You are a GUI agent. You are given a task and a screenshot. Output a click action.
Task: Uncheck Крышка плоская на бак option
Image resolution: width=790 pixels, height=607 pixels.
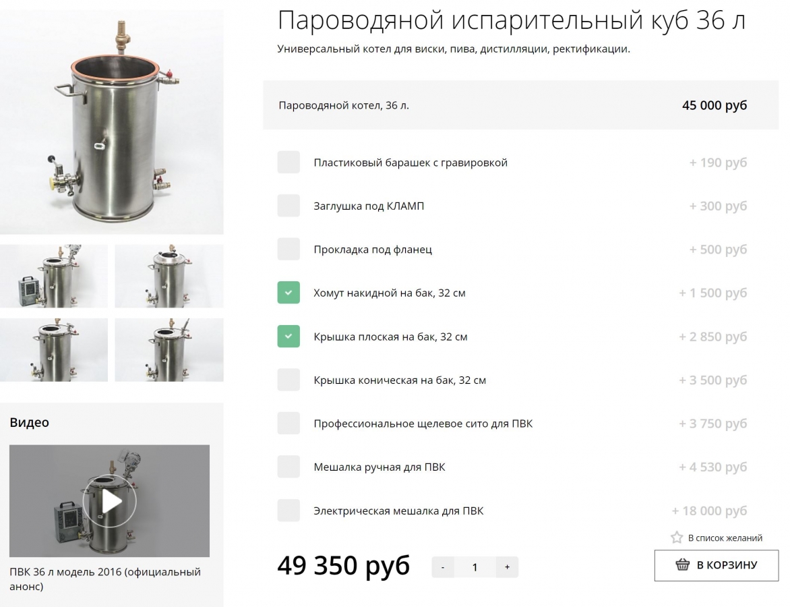[x=288, y=337]
